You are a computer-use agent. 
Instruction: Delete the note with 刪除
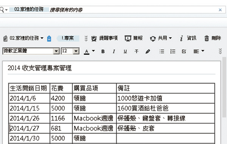[216, 38]
